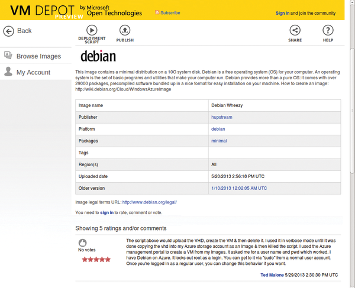Open older version 1/10/2013 12:02:05 AM UTC

pyautogui.click(x=239, y=188)
